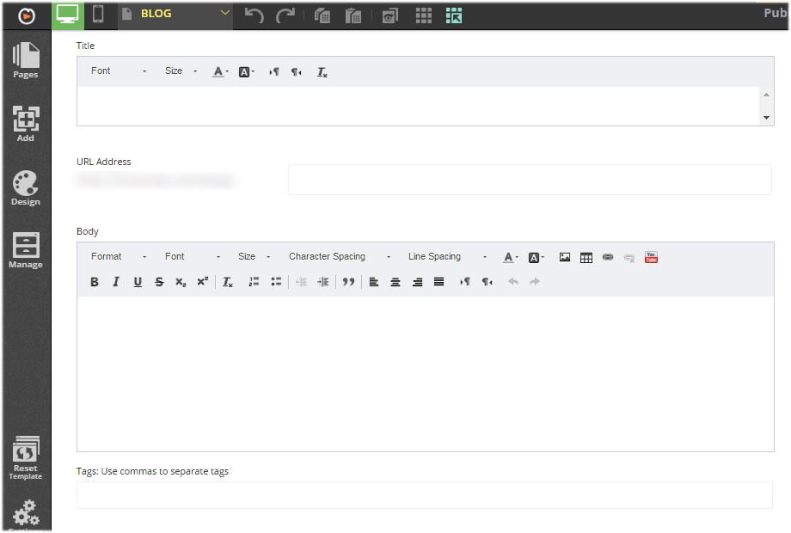Viewport: 791px width, 533px height.
Task: Justify Body text
Action: (438, 282)
